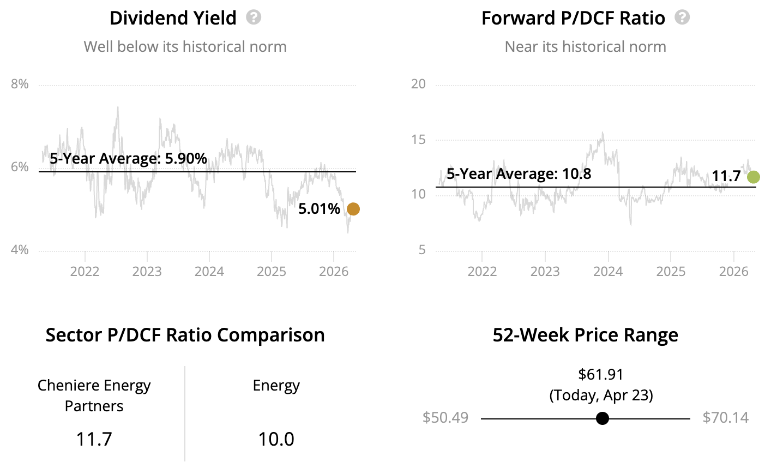Select the Energy sector label

pyautogui.click(x=276, y=386)
